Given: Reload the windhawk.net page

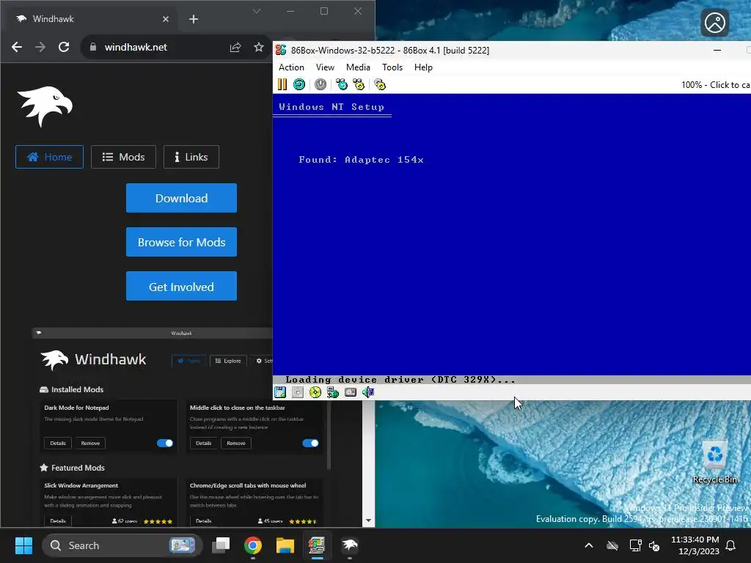Looking at the screenshot, I should click(64, 47).
